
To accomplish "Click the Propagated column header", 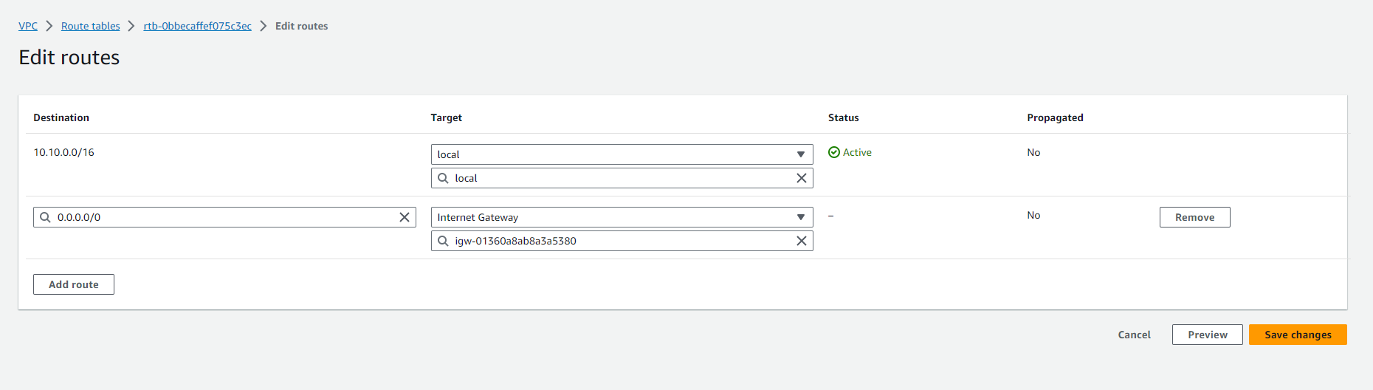I will pyautogui.click(x=1055, y=117).
